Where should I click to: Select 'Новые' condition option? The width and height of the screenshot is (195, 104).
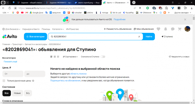[x=17, y=93]
